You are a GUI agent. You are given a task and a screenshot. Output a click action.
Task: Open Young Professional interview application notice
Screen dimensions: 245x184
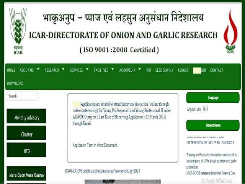pyautogui.click(x=122, y=114)
